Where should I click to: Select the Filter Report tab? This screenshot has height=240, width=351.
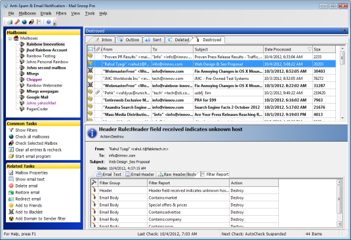pos(215,174)
